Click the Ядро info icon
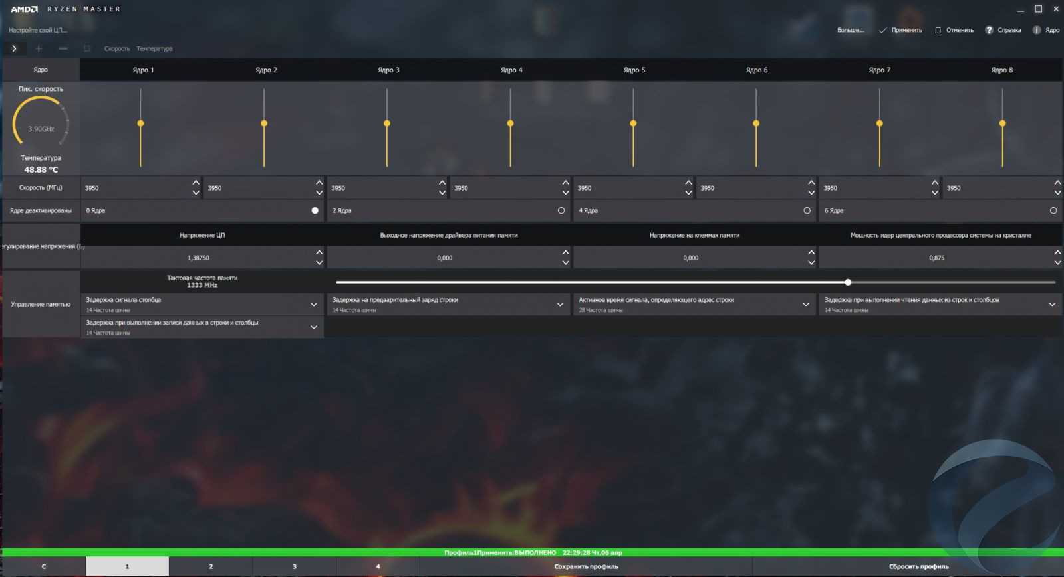Screen dimensions: 1064x577 pyautogui.click(x=1036, y=30)
